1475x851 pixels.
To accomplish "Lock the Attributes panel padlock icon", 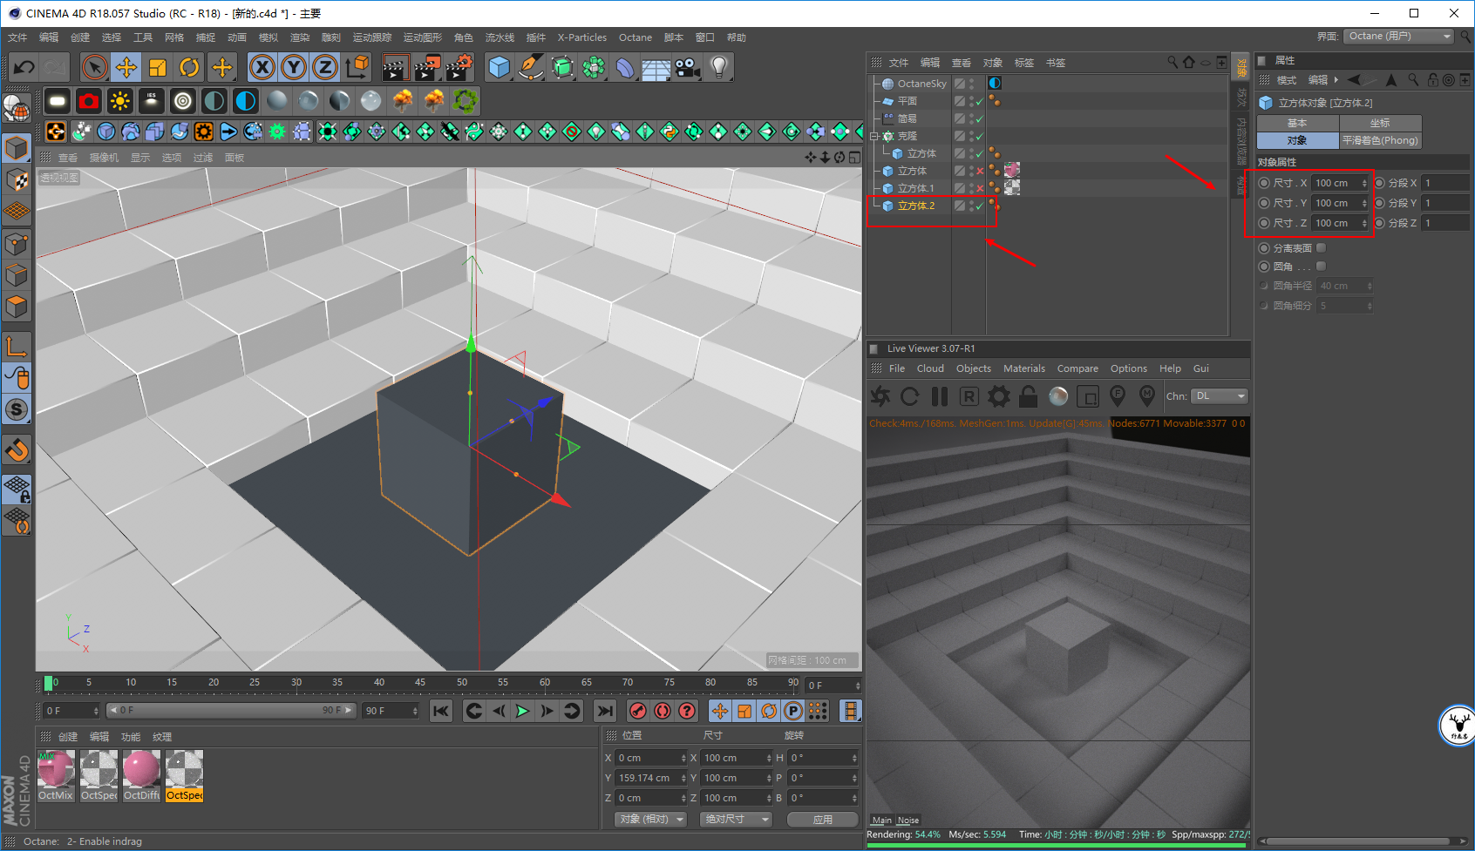I will point(1432,80).
